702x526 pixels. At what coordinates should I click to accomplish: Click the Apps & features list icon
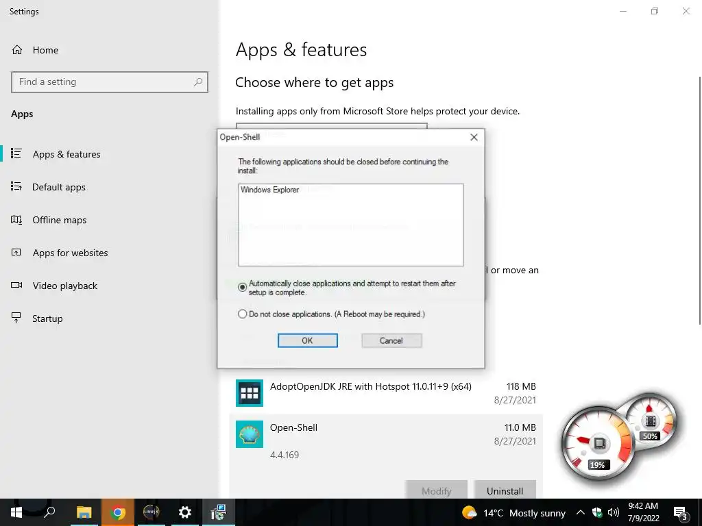pos(16,153)
